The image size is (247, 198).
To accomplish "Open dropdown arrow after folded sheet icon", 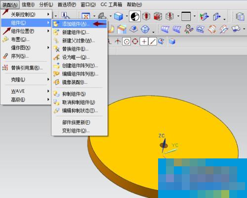I will tap(244, 29).
